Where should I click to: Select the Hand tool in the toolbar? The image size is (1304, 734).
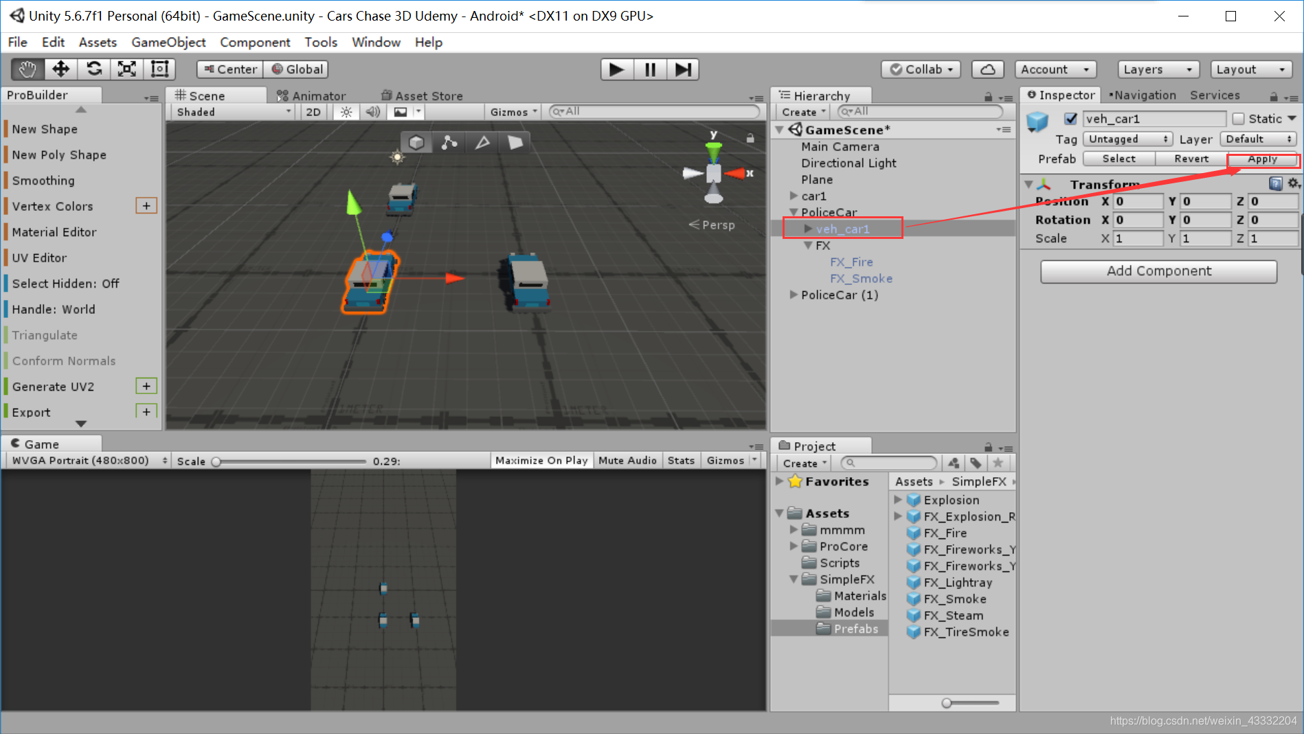coord(27,69)
